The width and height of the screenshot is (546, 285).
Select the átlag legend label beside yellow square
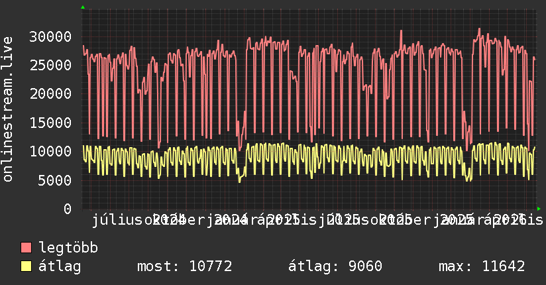(60, 266)
